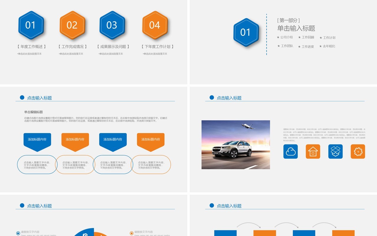Select 请替换文字内容 beside the orange bullet

pyautogui.click(x=143, y=232)
